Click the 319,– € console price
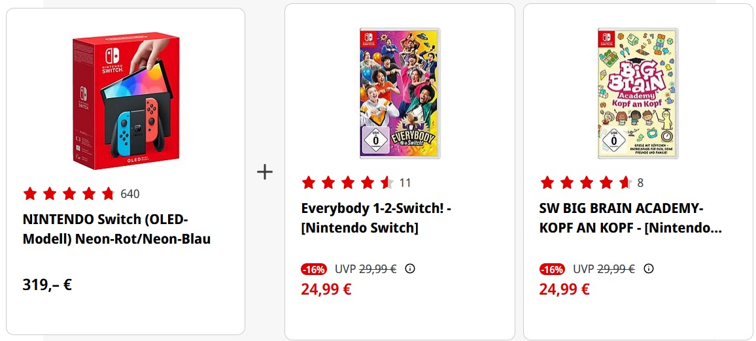Viewport: 756px width, 341px height. pos(47,285)
